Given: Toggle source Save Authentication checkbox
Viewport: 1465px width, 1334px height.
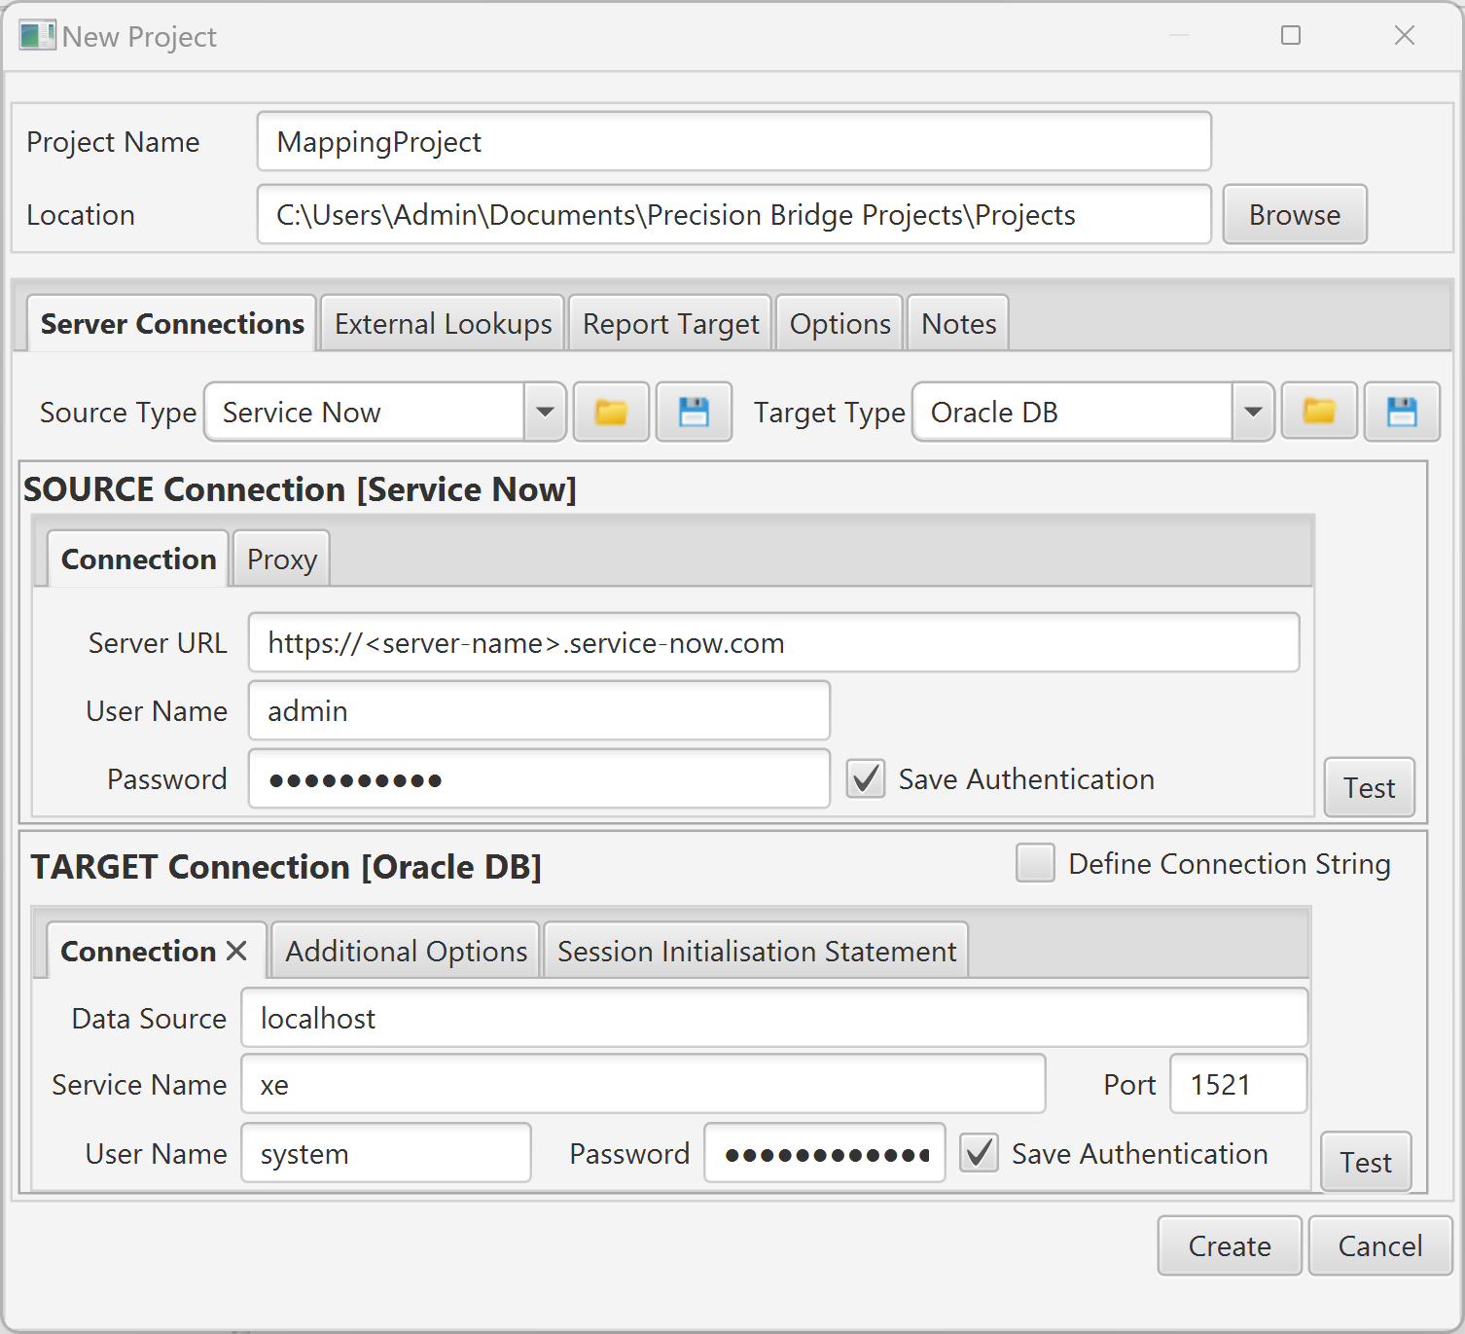Looking at the screenshot, I should click(866, 779).
